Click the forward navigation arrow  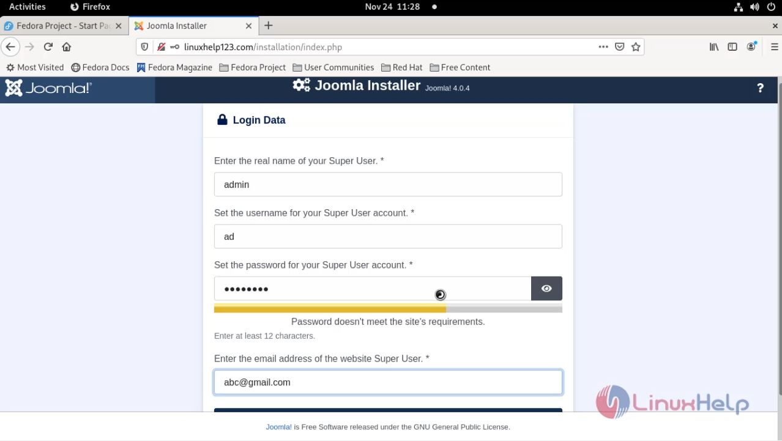click(x=29, y=46)
